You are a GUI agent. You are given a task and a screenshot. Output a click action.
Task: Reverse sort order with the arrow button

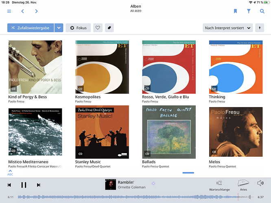pos(260,28)
